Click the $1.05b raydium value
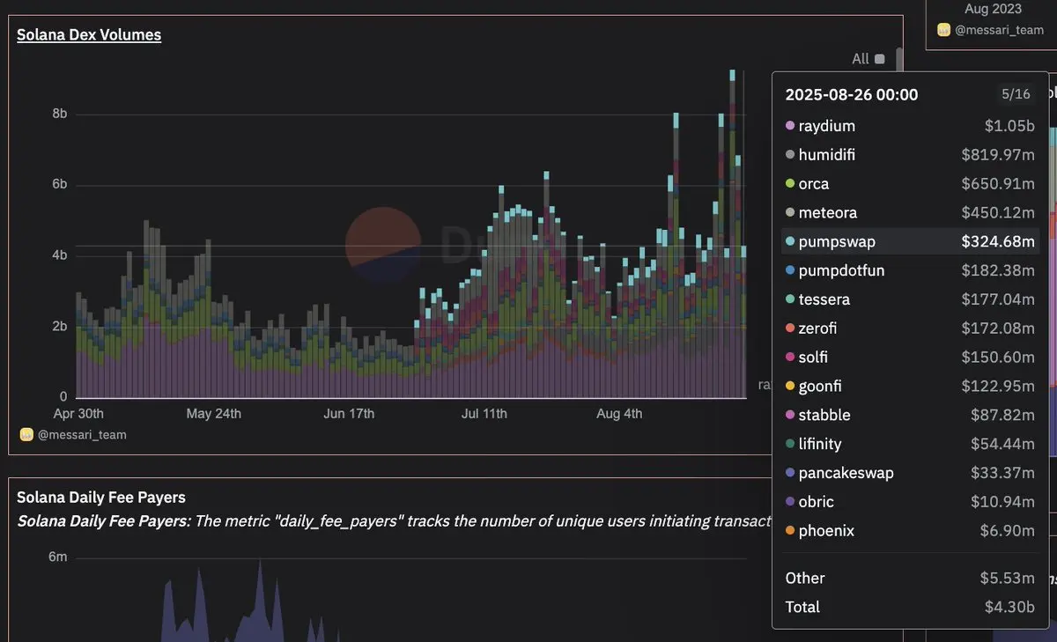The width and height of the screenshot is (1057, 642). click(x=1009, y=126)
